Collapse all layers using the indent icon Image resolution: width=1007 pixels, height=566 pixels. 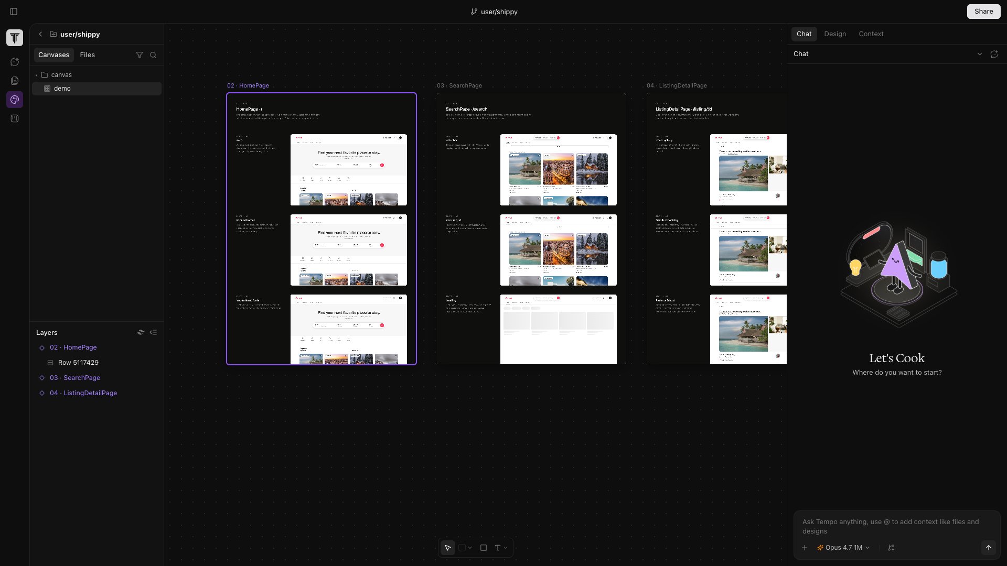[153, 332]
